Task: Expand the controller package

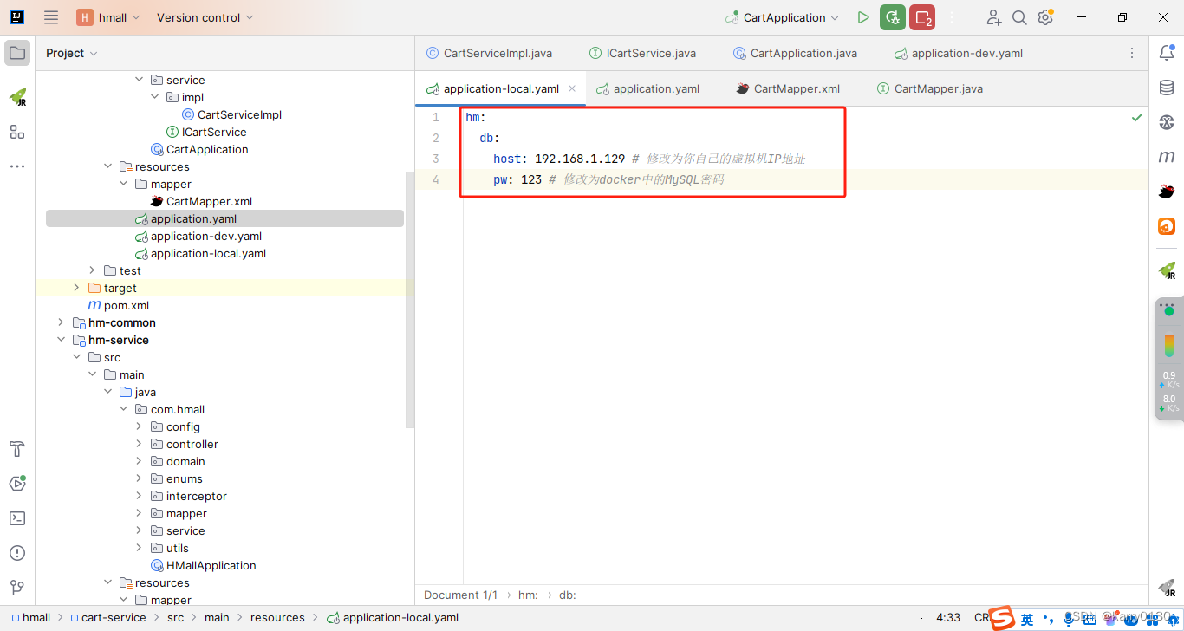Action: point(138,444)
